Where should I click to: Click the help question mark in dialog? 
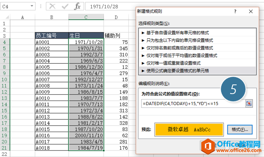point(235,12)
